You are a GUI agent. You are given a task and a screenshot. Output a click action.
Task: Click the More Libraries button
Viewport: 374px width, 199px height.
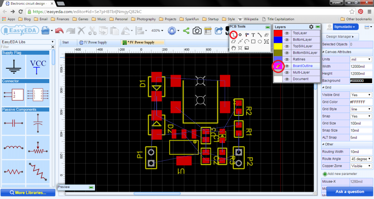[28, 192]
